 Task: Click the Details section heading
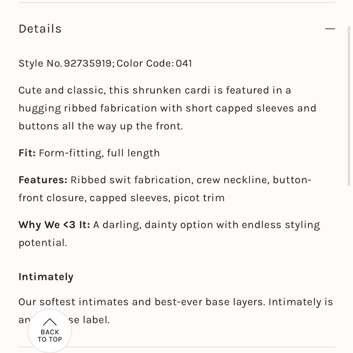click(x=40, y=29)
